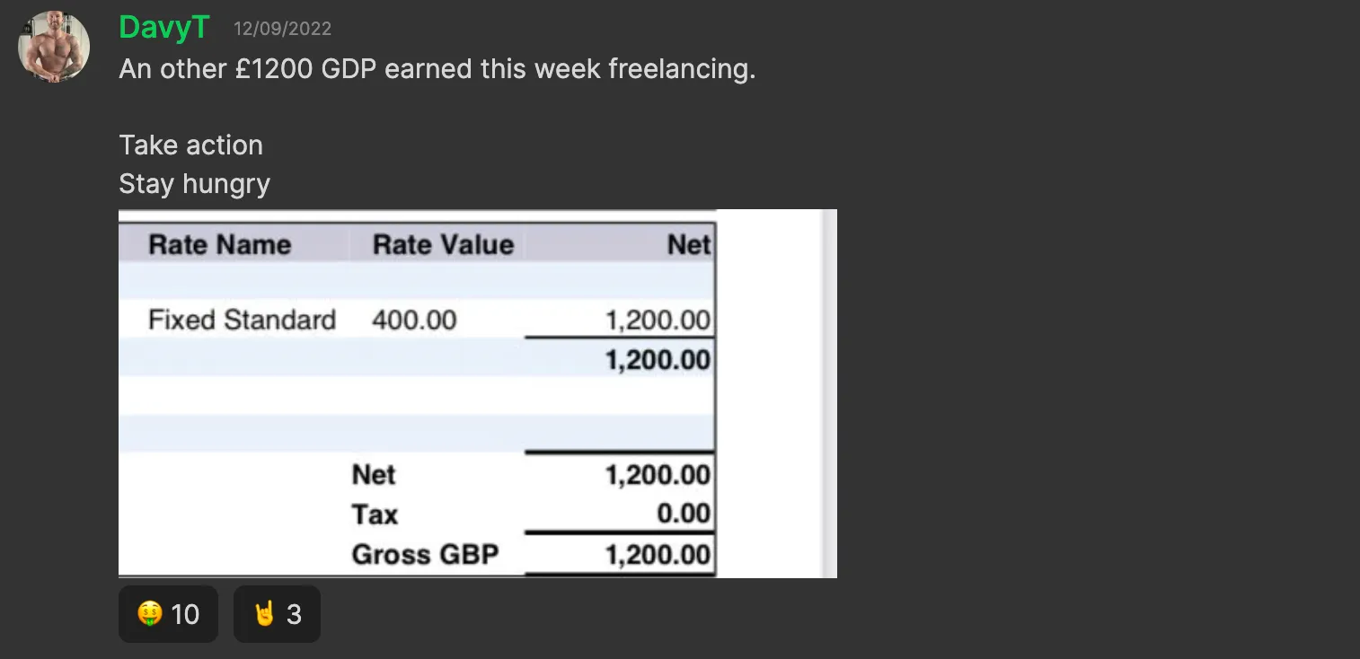Screen dimensions: 1360x659
Task: Click the 12/09/2022 message timestamp
Action: [x=282, y=29]
